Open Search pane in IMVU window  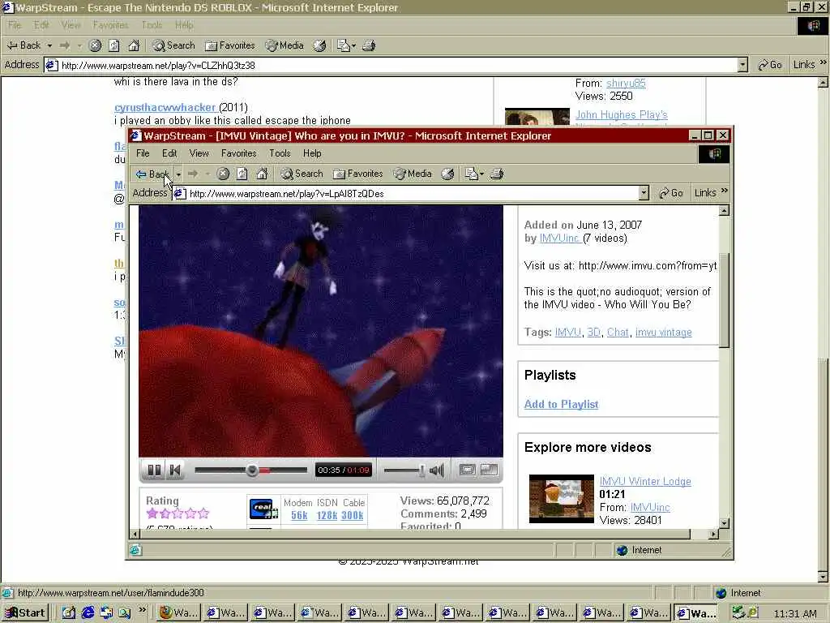pyautogui.click(x=302, y=174)
